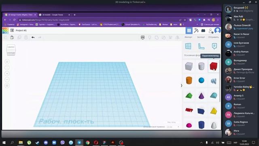Click the Duplicate toolbar icon
The height and width of the screenshot is (146, 259).
[x=19, y=37]
